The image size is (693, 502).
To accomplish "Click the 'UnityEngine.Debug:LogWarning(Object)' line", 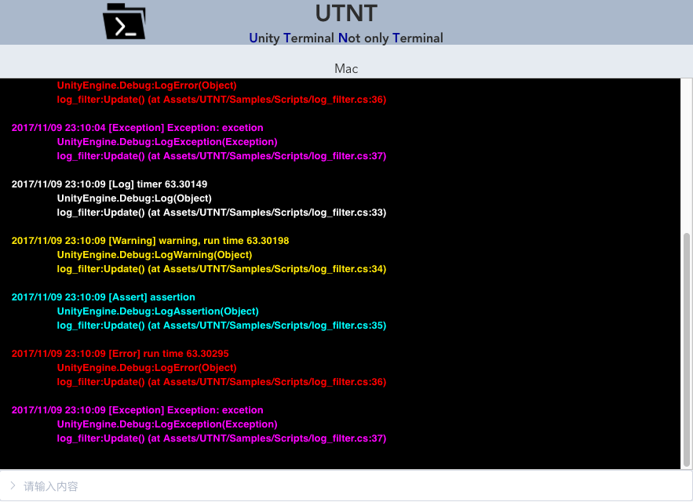I will point(155,255).
